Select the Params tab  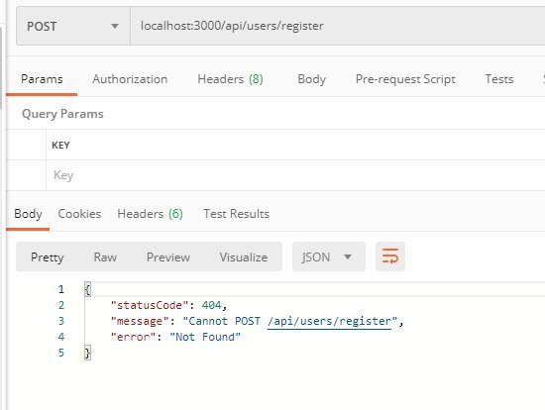point(42,79)
